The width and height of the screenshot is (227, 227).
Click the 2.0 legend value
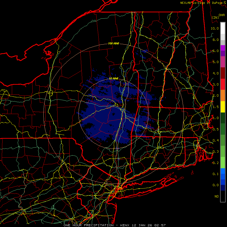tap(216, 96)
